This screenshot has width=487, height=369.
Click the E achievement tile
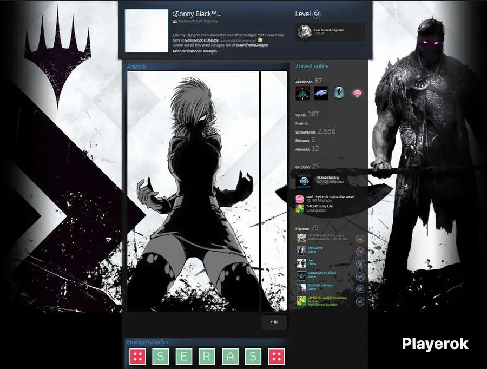(183, 356)
